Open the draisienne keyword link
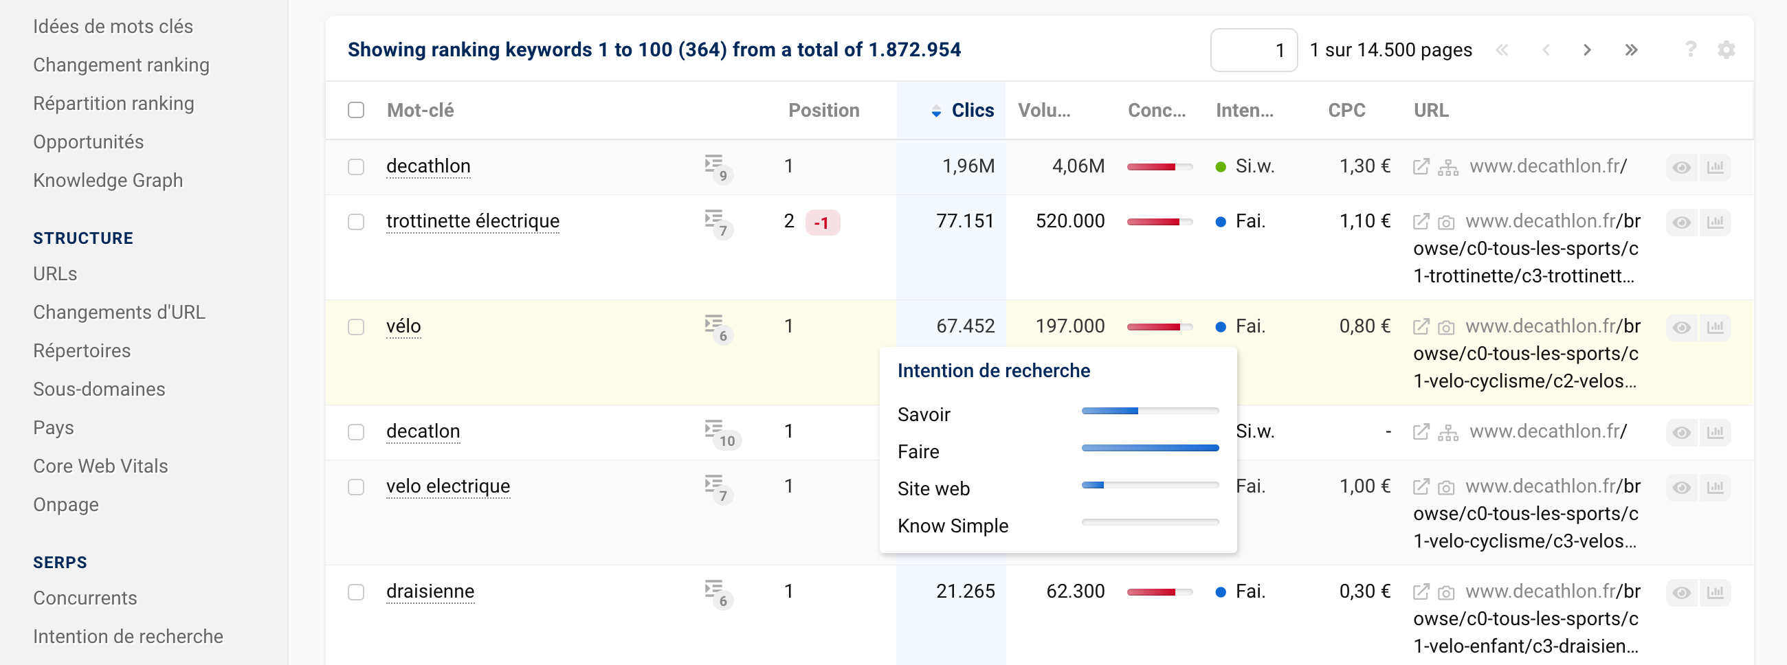Screen dimensions: 1787x665 click(x=430, y=591)
